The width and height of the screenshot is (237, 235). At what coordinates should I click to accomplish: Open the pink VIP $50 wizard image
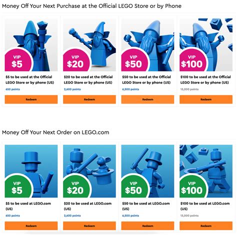click(x=147, y=45)
